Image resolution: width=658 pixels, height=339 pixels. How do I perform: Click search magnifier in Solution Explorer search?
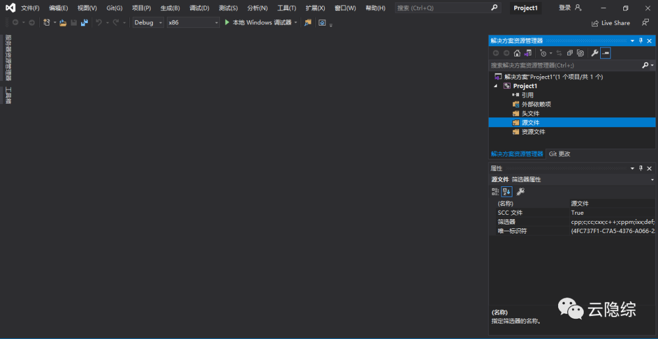(x=645, y=65)
